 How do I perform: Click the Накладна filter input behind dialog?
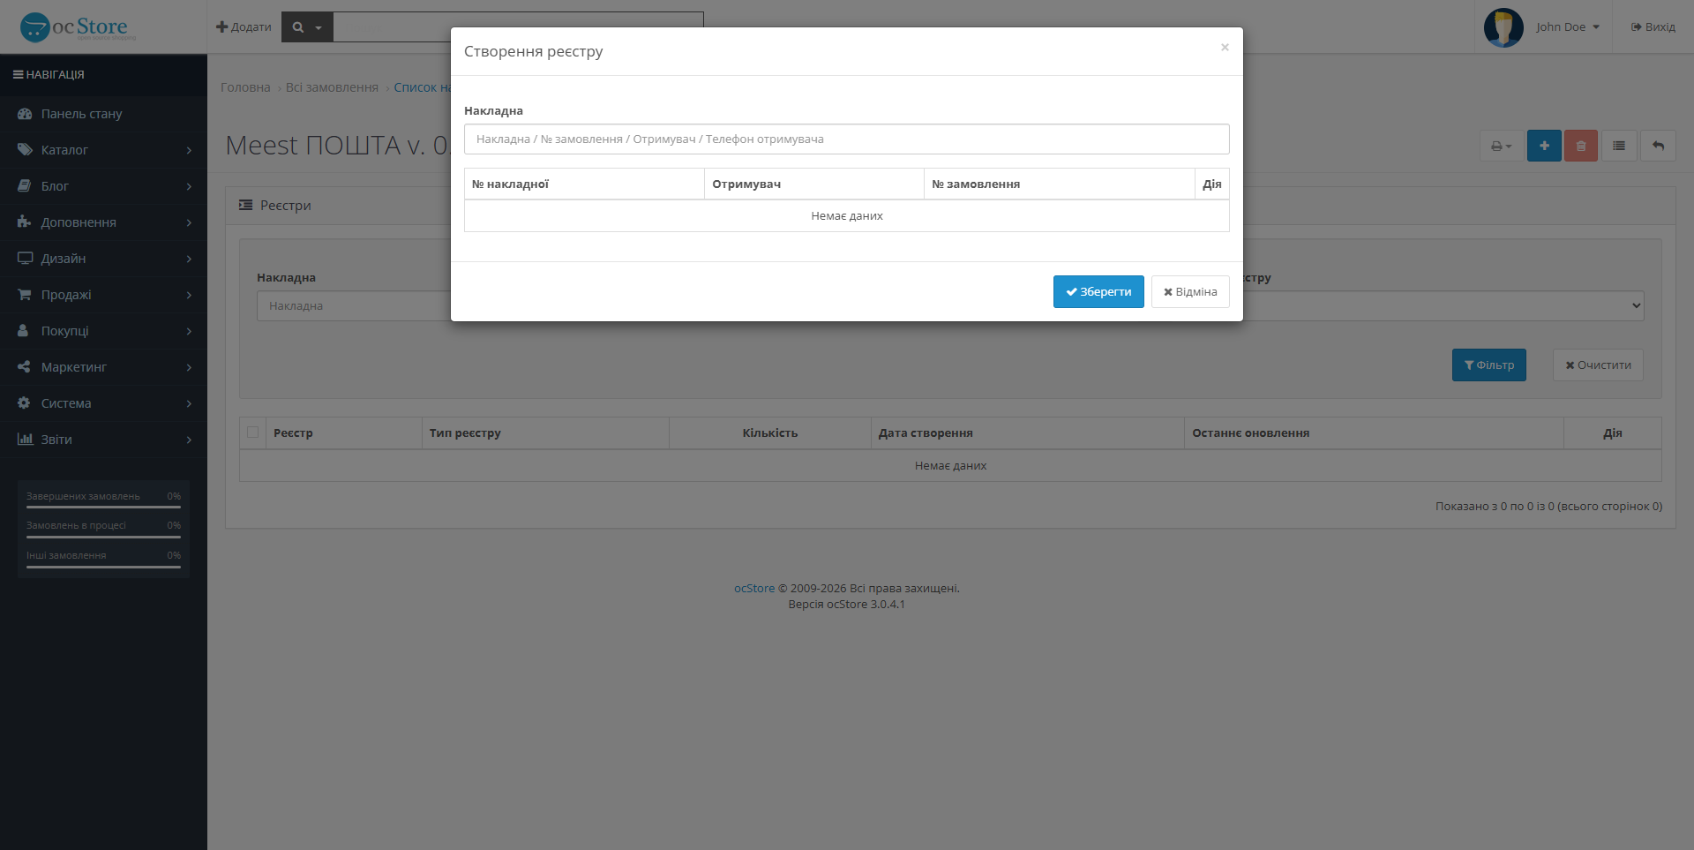click(x=353, y=306)
